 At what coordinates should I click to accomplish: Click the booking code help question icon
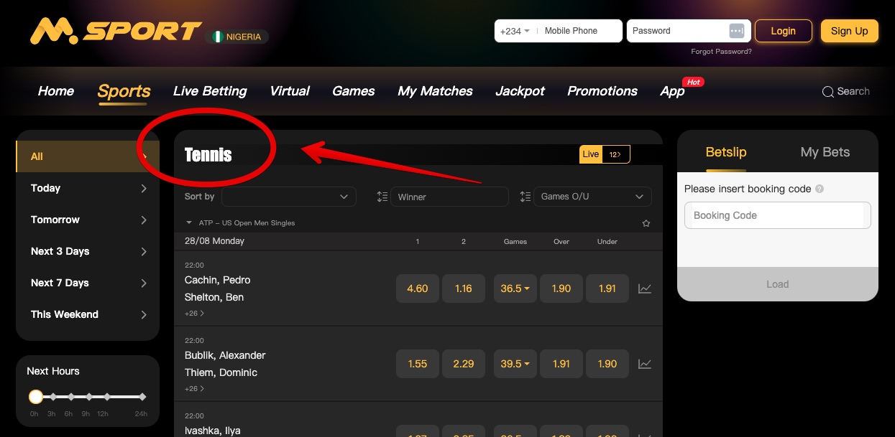pos(820,189)
